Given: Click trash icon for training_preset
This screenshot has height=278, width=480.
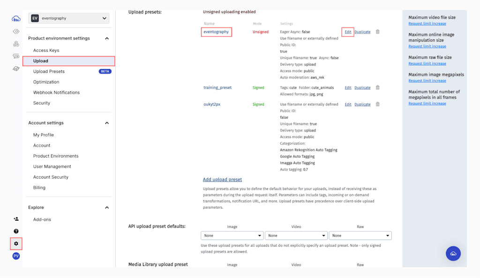Looking at the screenshot, I should tap(378, 87).
